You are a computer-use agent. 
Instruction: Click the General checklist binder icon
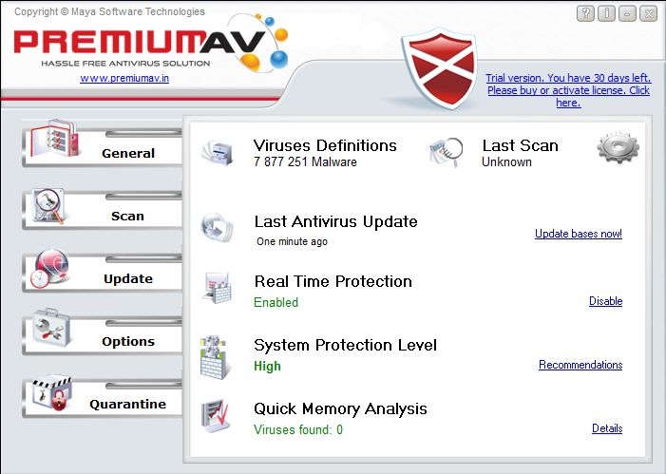54,140
